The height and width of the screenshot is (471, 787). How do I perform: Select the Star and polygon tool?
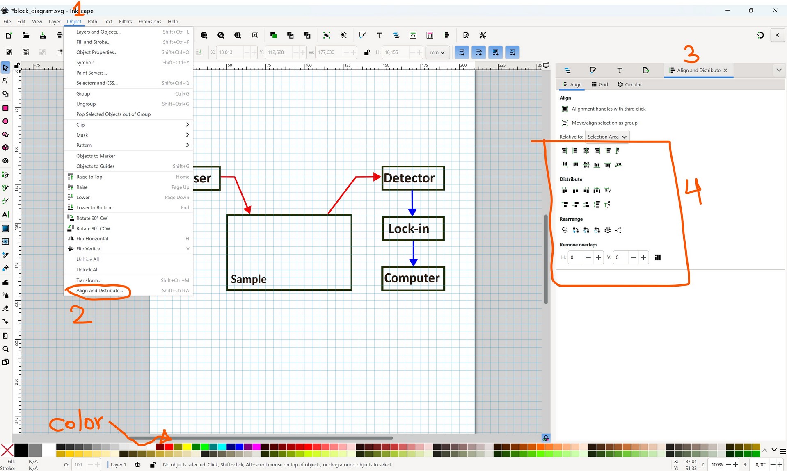pos(5,134)
